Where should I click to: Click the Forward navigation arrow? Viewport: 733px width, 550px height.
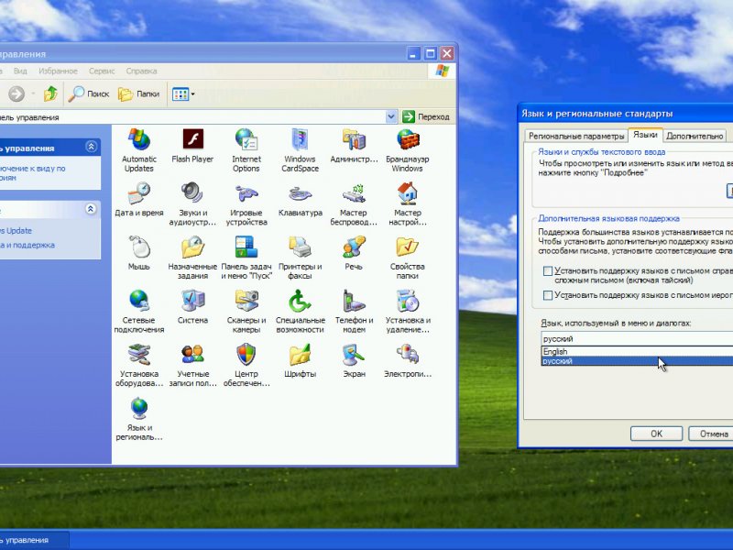click(16, 94)
